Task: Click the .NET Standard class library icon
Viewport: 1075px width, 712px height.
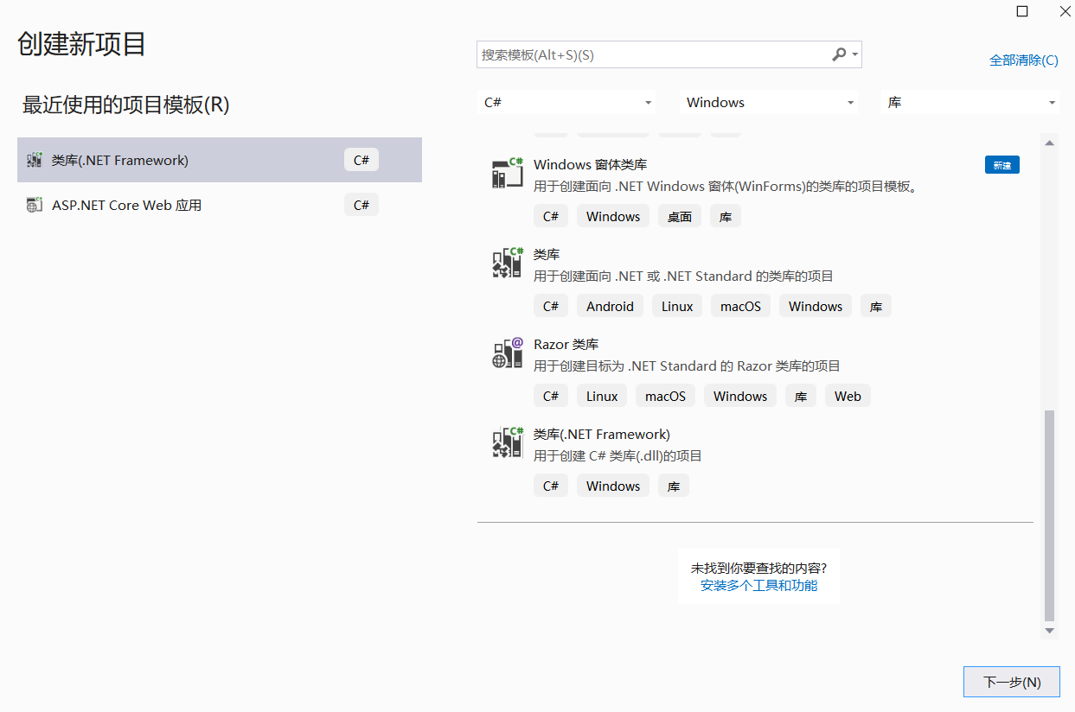Action: (x=508, y=263)
